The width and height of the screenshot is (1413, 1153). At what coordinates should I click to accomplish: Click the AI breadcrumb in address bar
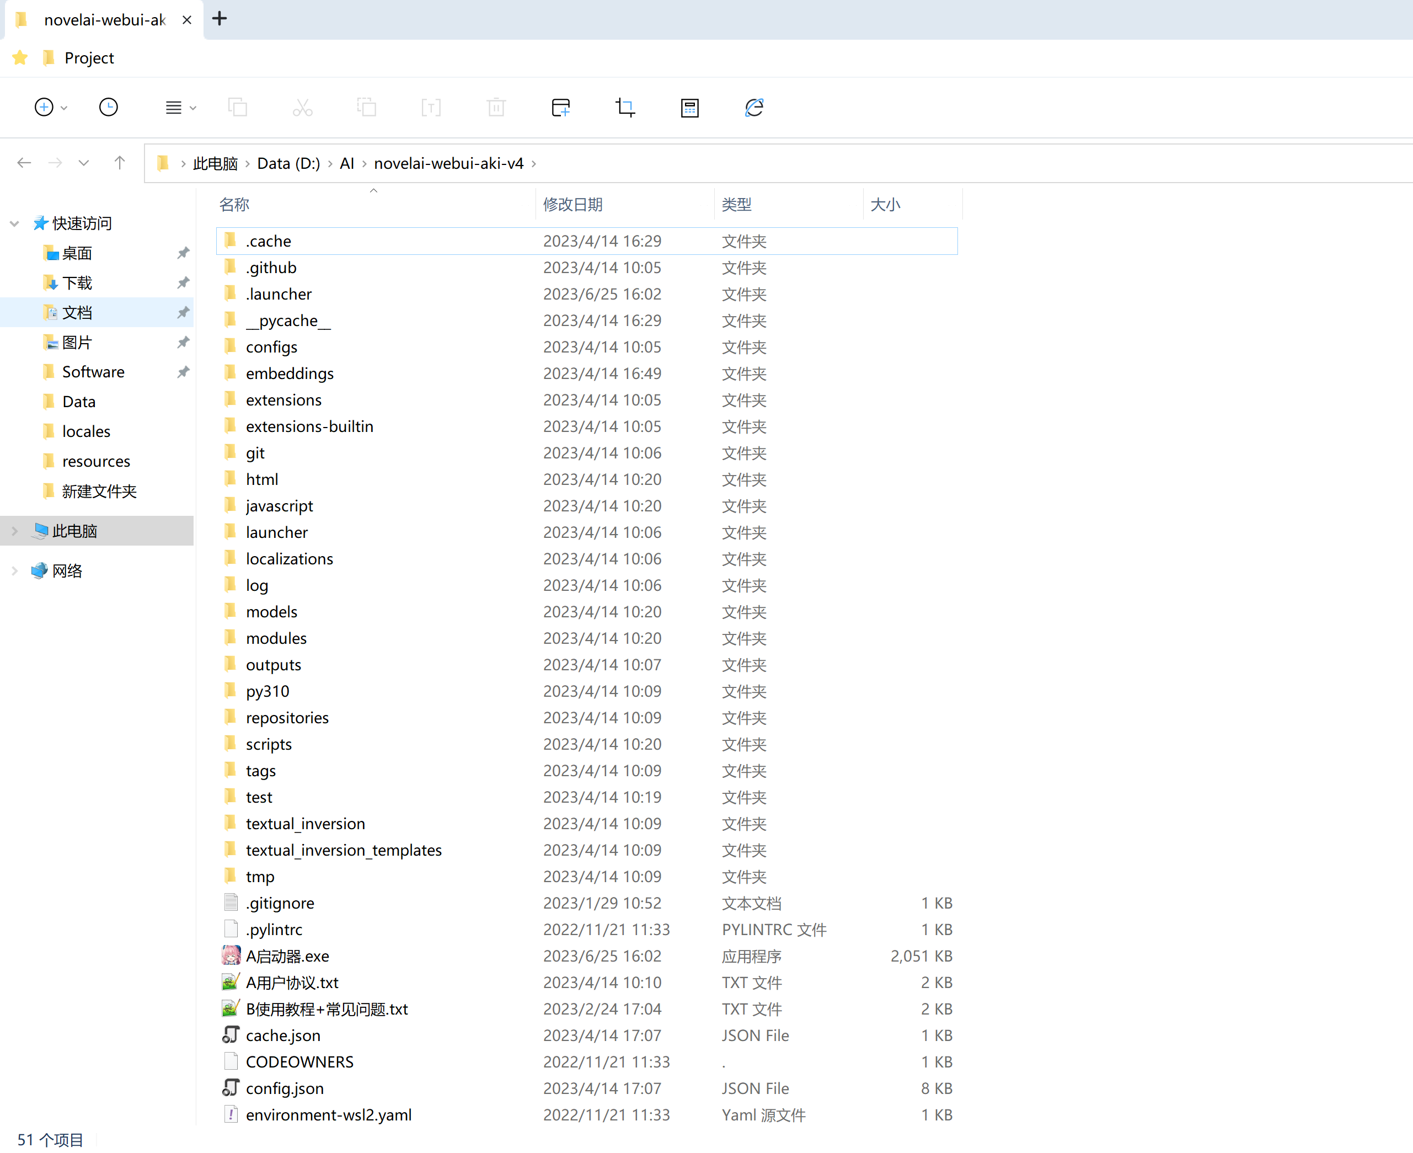point(346,163)
